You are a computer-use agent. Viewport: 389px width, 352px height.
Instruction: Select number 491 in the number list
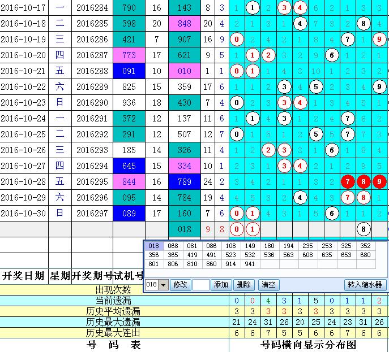(211, 255)
